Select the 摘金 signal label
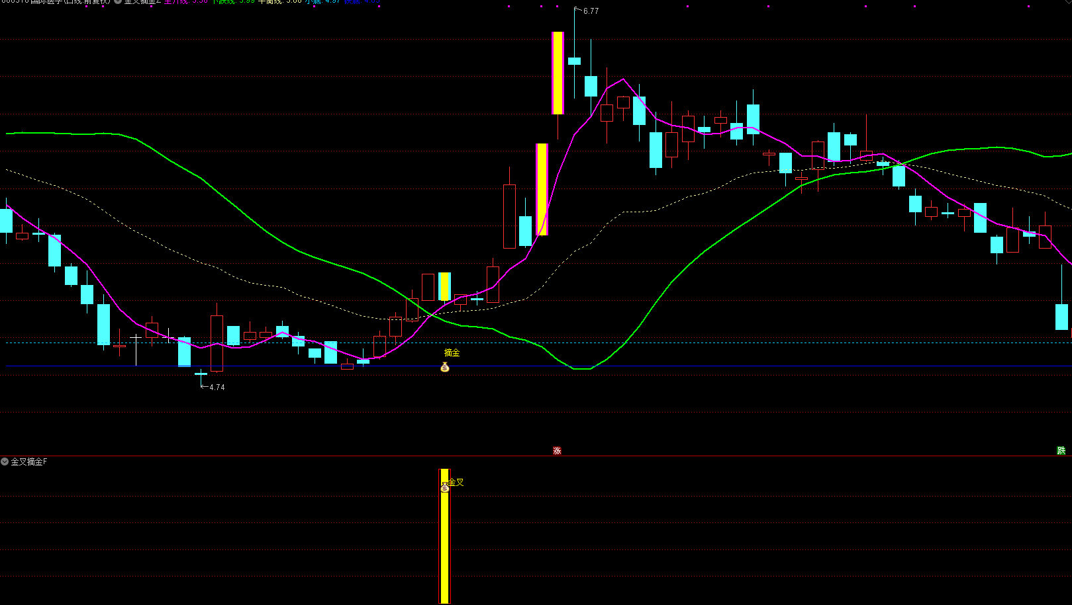This screenshot has width=1072, height=605. click(x=452, y=353)
